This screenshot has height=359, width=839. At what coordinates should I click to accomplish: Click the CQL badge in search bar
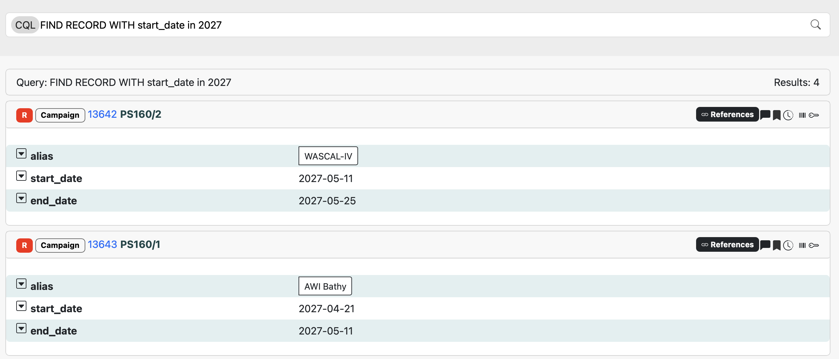click(25, 25)
